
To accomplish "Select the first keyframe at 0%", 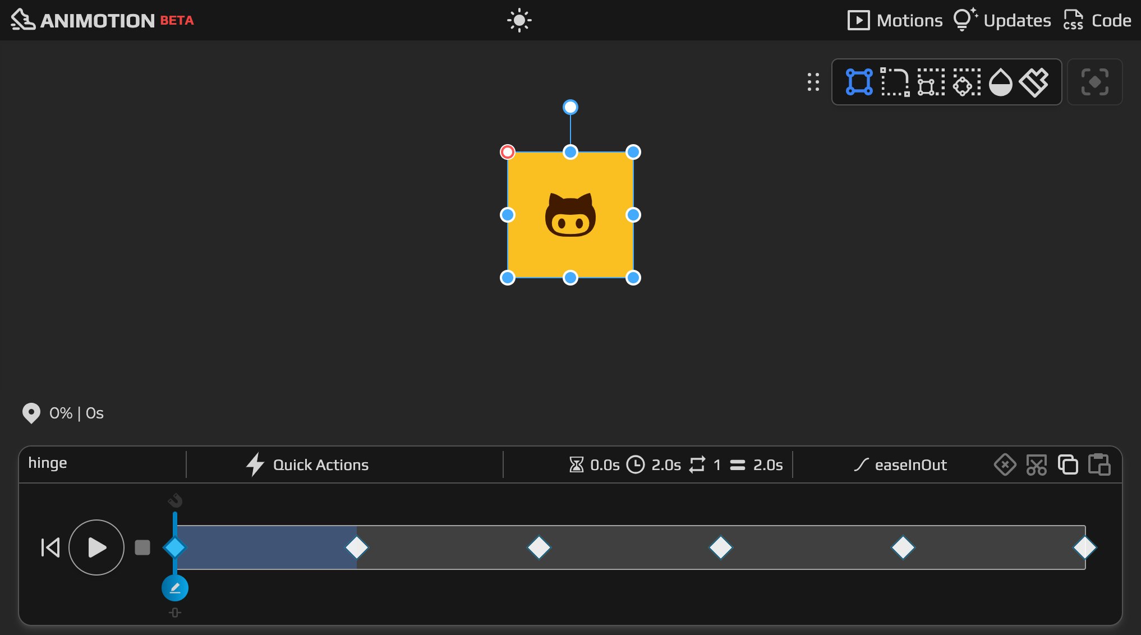I will click(x=175, y=547).
